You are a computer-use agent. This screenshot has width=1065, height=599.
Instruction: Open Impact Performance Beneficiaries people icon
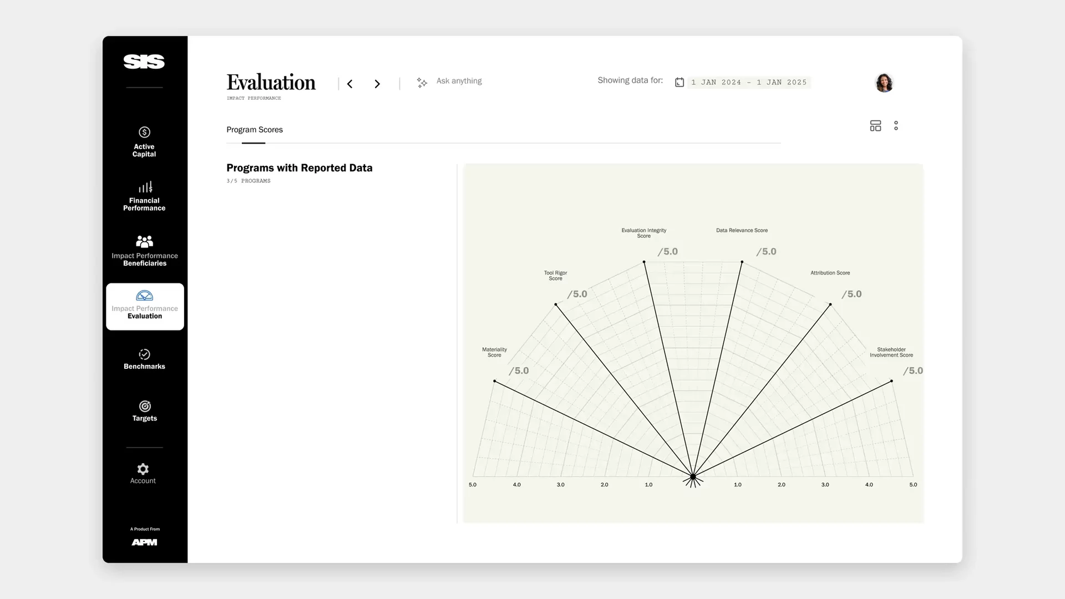pos(144,242)
